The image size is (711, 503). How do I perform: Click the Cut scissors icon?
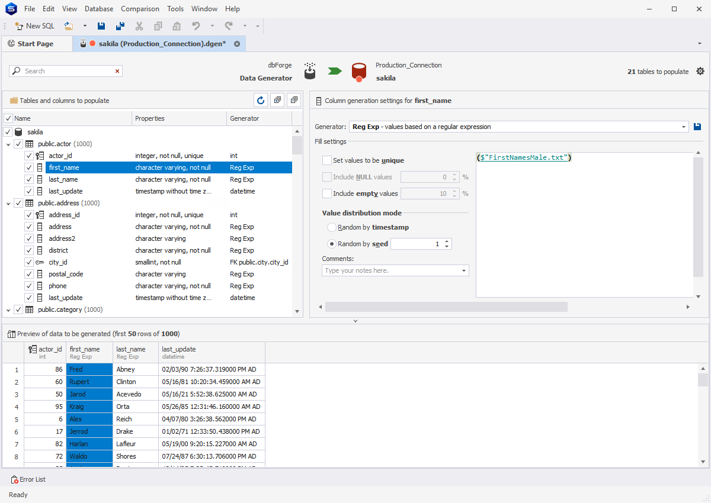point(139,26)
